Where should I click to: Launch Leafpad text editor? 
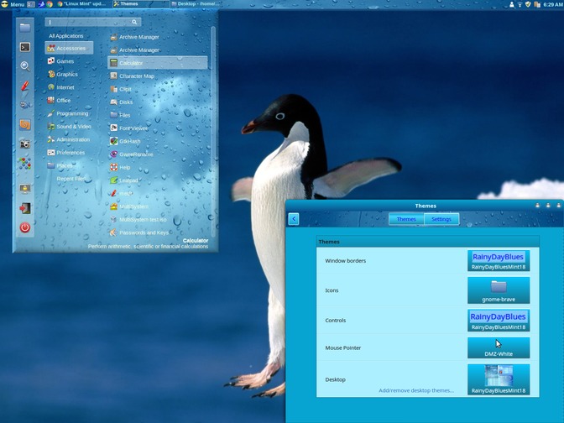pos(158,180)
